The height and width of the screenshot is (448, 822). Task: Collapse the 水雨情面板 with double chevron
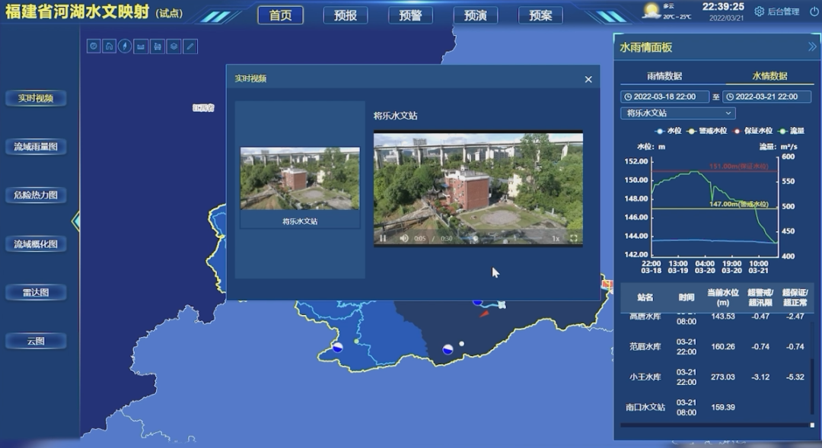(x=812, y=47)
